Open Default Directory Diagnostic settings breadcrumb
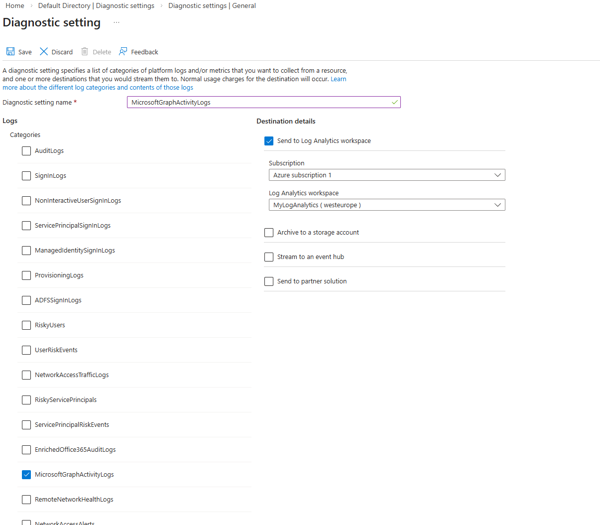This screenshot has height=525, width=600. coord(96,5)
